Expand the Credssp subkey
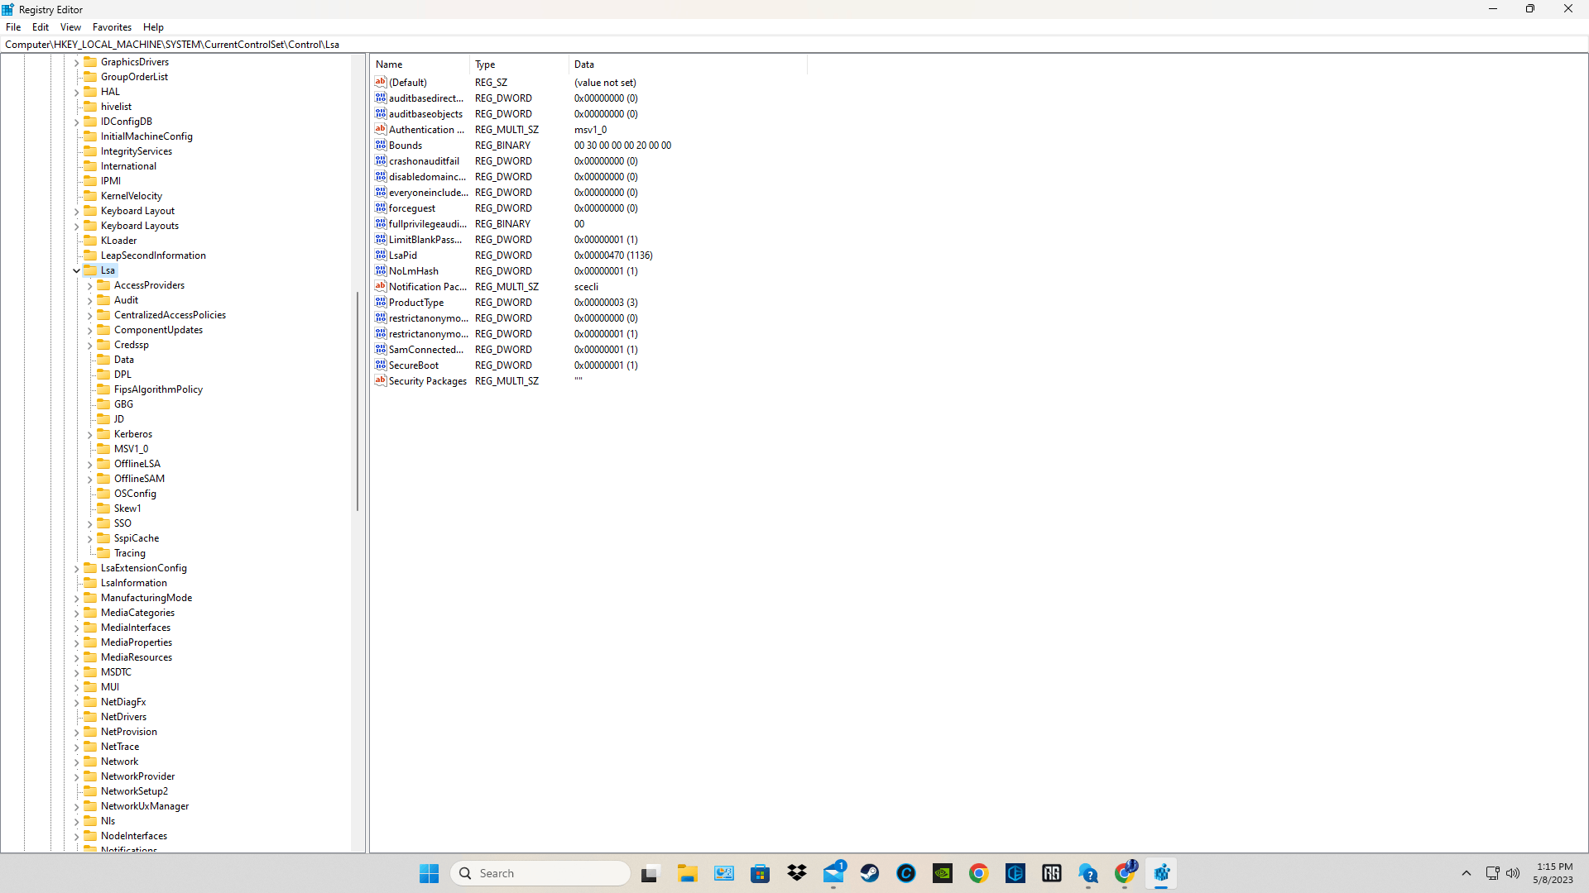The height and width of the screenshot is (893, 1589). 90,346
